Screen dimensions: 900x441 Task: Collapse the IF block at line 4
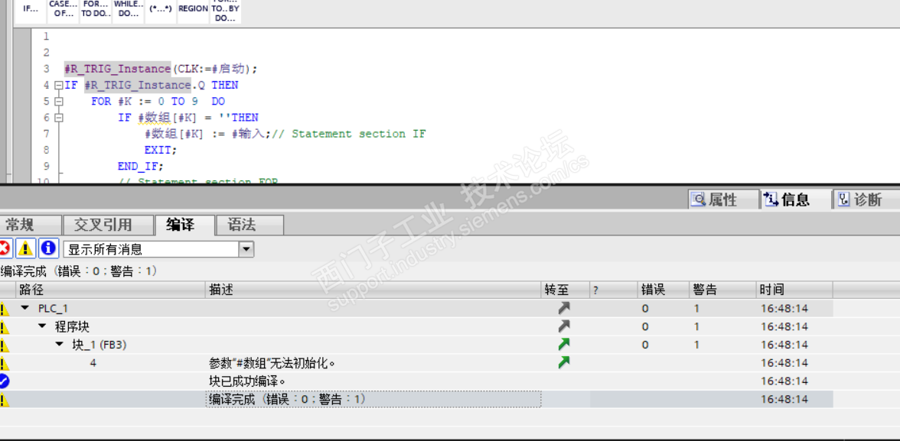[58, 85]
